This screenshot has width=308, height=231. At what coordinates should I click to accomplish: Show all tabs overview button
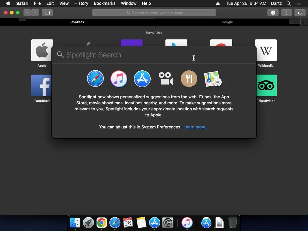pyautogui.click(x=300, y=13)
